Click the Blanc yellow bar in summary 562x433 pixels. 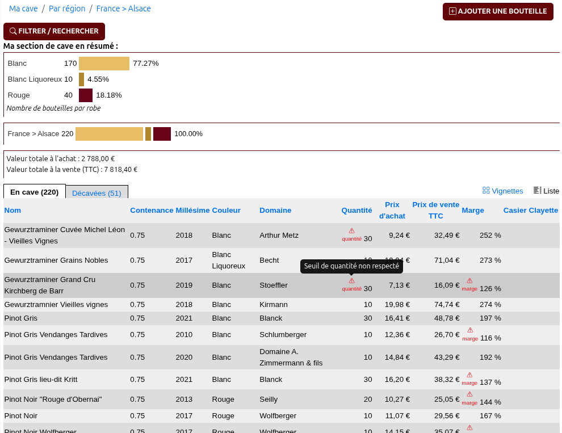click(104, 64)
